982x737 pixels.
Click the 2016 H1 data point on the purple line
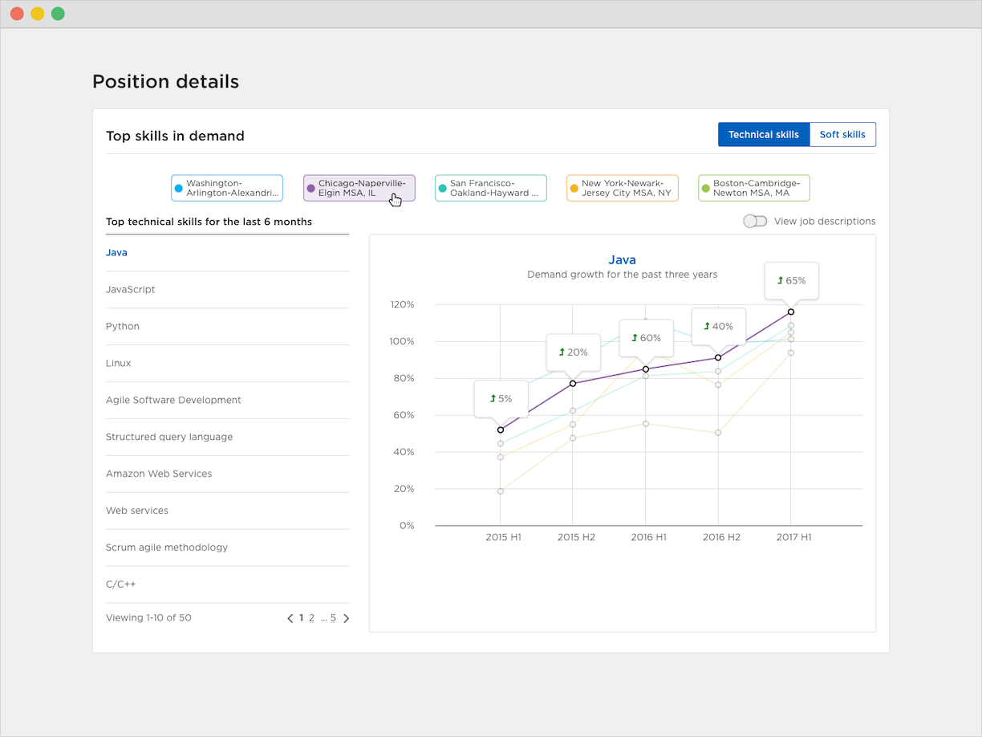[x=645, y=369]
